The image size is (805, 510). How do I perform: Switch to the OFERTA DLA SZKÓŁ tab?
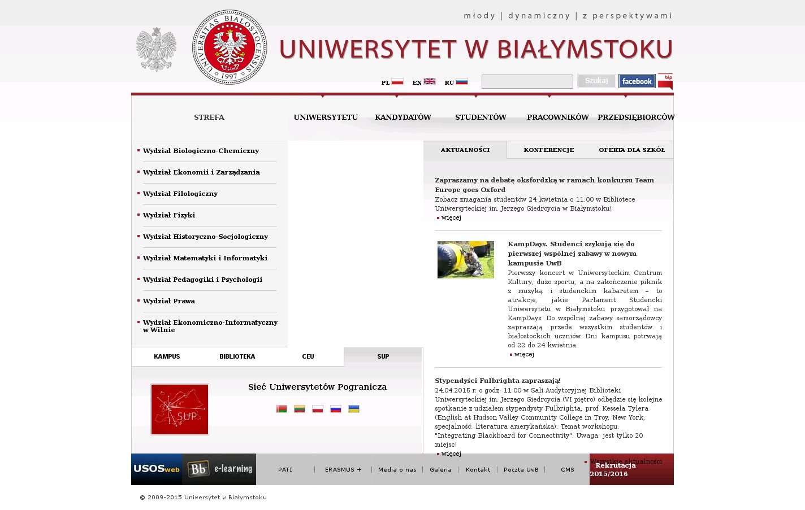click(632, 150)
